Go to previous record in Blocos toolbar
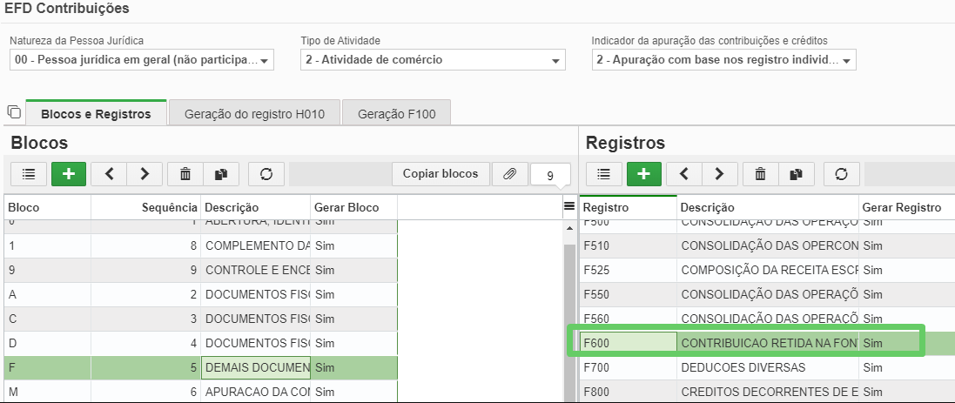Image resolution: width=955 pixels, height=403 pixels. [x=109, y=174]
